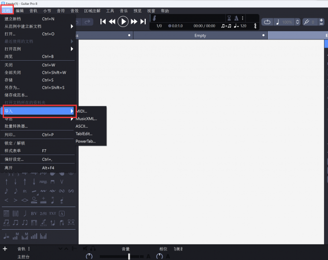Enable loop playback

coord(267,22)
